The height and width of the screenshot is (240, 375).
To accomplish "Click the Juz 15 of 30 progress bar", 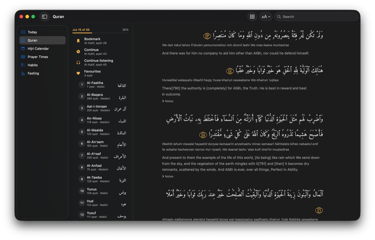I will 101,33.
